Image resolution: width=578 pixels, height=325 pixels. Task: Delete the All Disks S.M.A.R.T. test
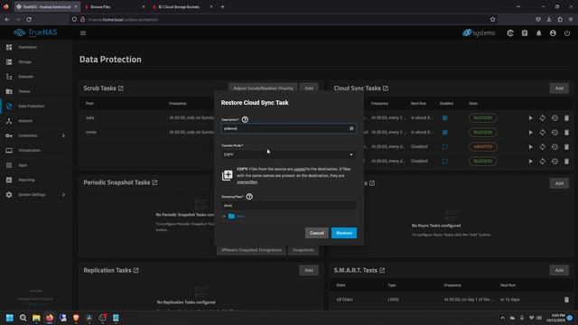coord(566,300)
